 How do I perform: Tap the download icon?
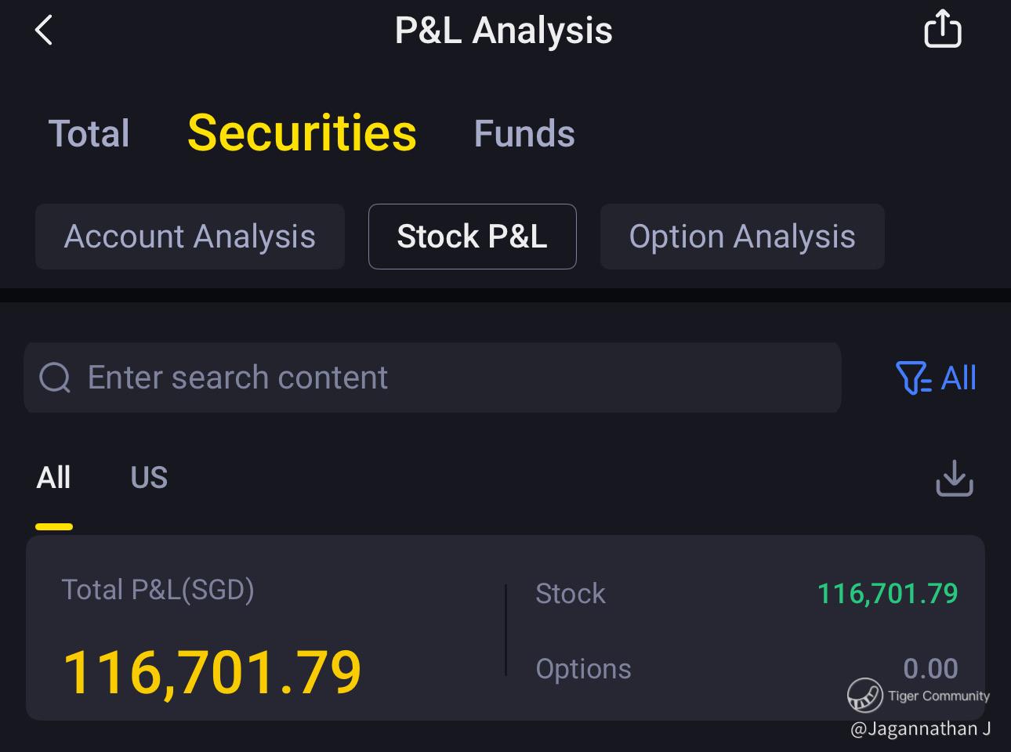954,478
